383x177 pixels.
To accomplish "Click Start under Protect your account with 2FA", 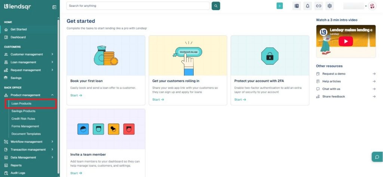I will click(240, 99).
